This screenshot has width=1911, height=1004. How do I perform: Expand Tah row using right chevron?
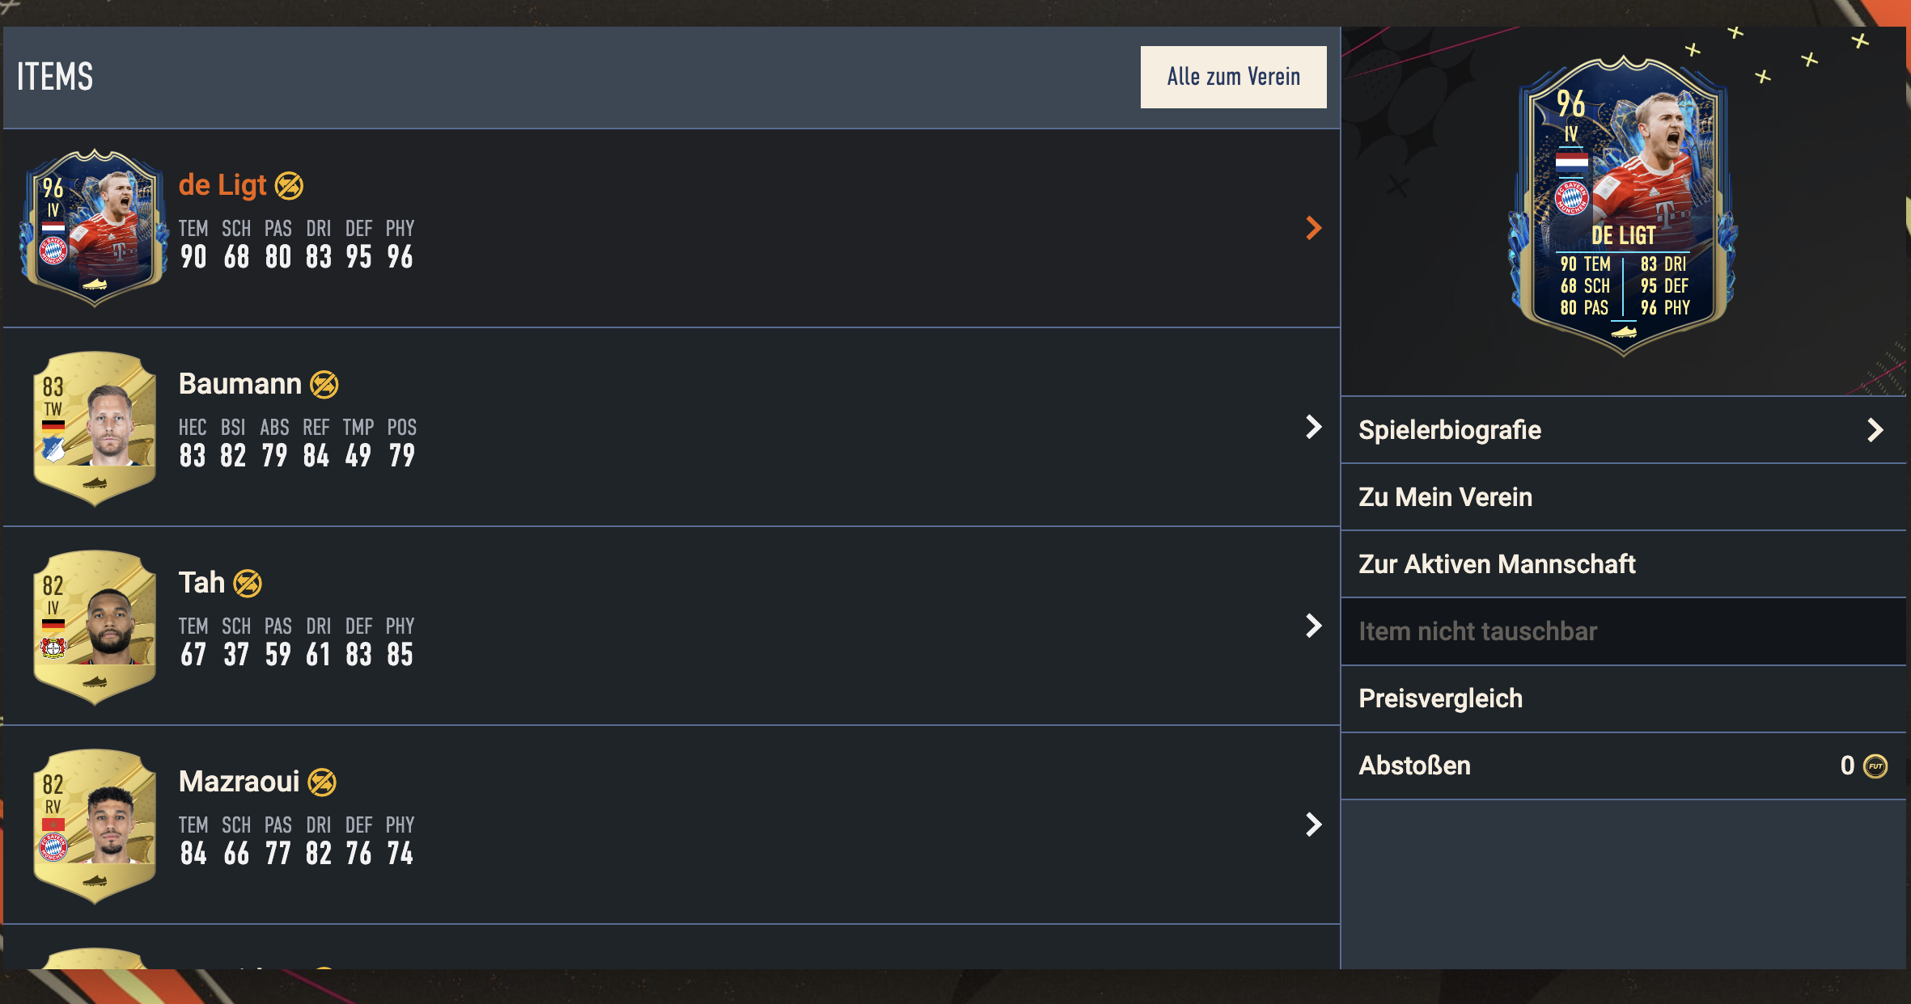1314,626
